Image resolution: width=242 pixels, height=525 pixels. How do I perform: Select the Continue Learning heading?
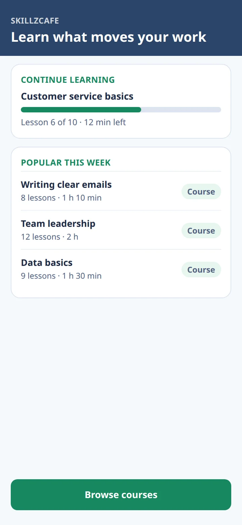click(x=68, y=80)
